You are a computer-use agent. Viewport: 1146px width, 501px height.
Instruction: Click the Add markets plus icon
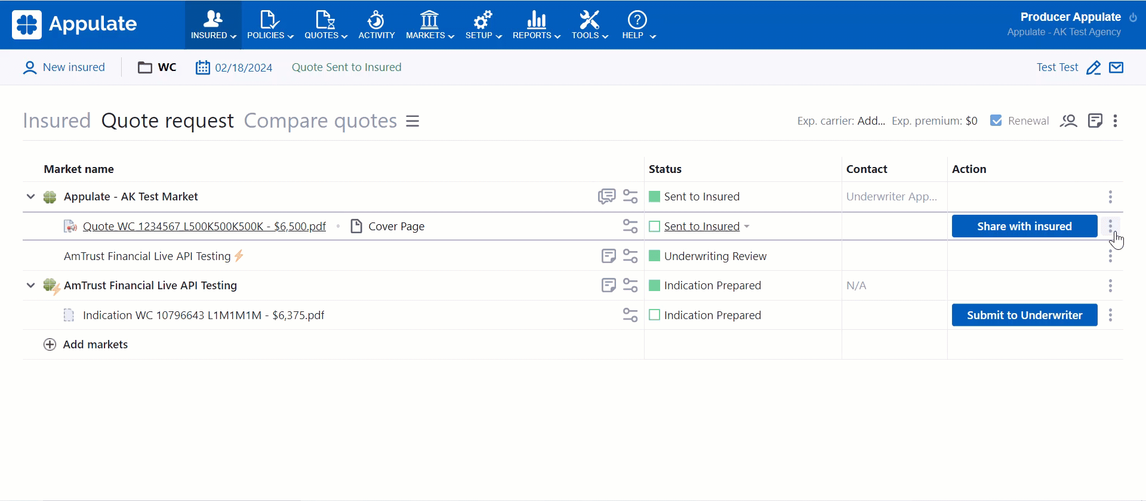[x=50, y=345]
